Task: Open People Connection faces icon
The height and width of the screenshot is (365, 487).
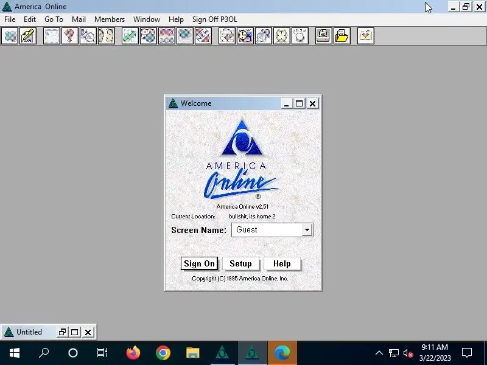Action: 107,36
